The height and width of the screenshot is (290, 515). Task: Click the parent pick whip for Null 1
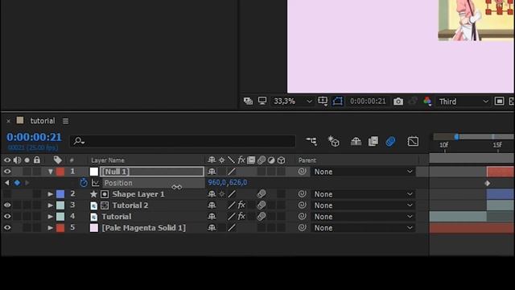(x=302, y=172)
